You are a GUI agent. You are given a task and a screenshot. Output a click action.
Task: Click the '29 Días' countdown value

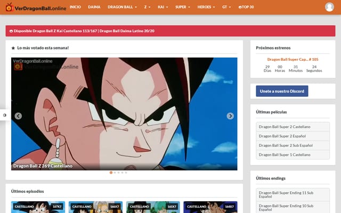point(267,69)
